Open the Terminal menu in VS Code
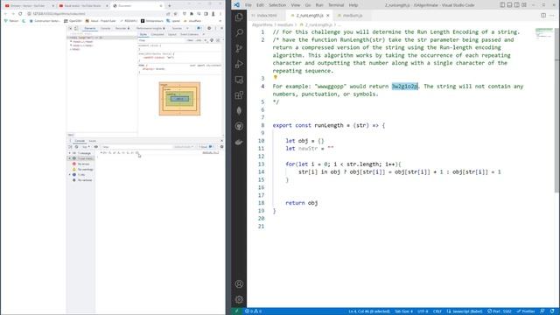 336,5
